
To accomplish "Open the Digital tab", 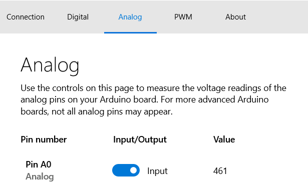I will tap(78, 17).
